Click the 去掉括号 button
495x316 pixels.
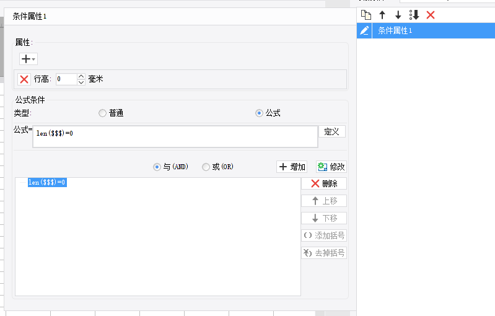pos(324,253)
